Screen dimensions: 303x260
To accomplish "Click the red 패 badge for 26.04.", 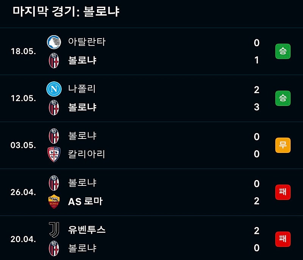I will pyautogui.click(x=283, y=192).
